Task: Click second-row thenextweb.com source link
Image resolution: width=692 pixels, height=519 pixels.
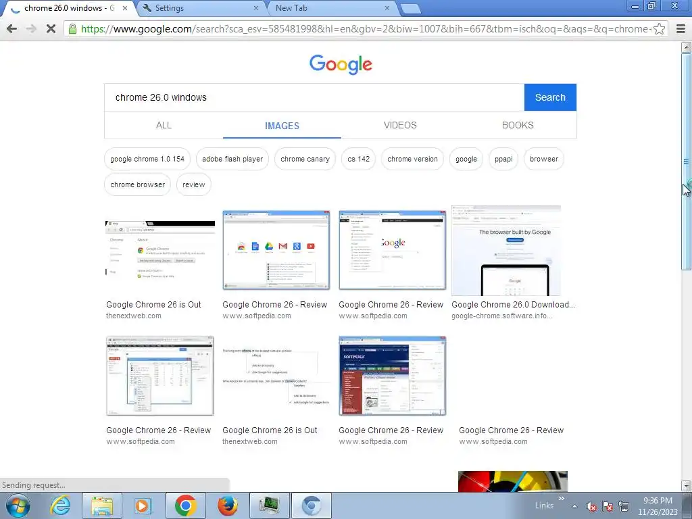Action: tap(250, 442)
